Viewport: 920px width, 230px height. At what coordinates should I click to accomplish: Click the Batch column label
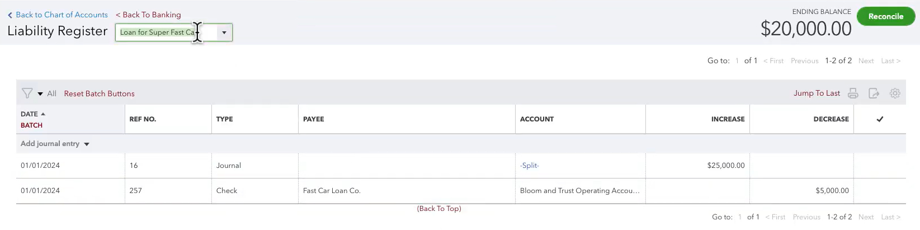click(31, 125)
